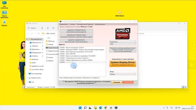Click the yellow Donate button
The image size is (196, 110).
117,82
